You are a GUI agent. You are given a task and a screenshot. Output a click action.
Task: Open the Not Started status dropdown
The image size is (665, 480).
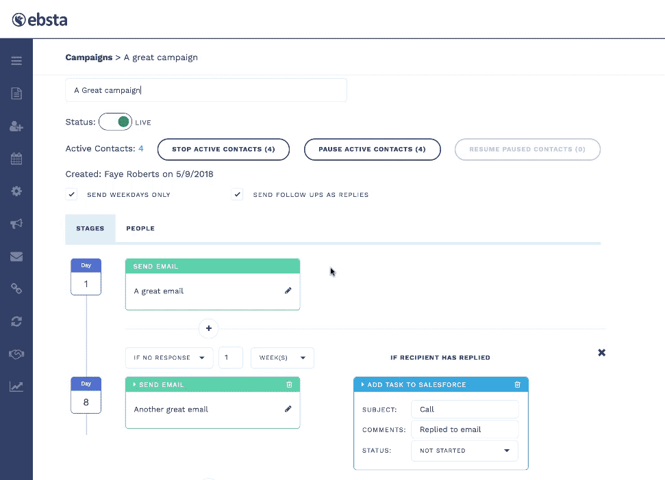[464, 451]
